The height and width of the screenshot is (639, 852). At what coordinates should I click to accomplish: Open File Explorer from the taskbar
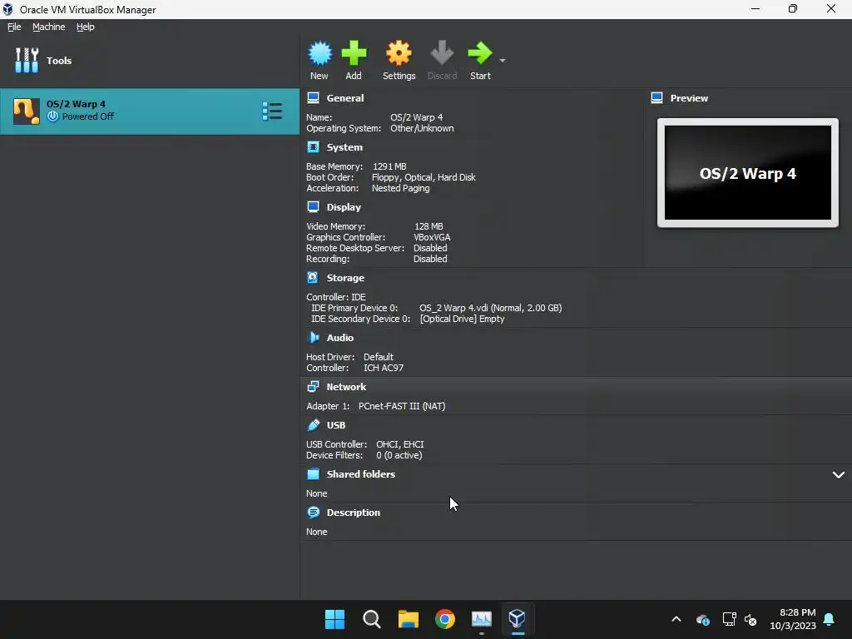click(x=408, y=619)
